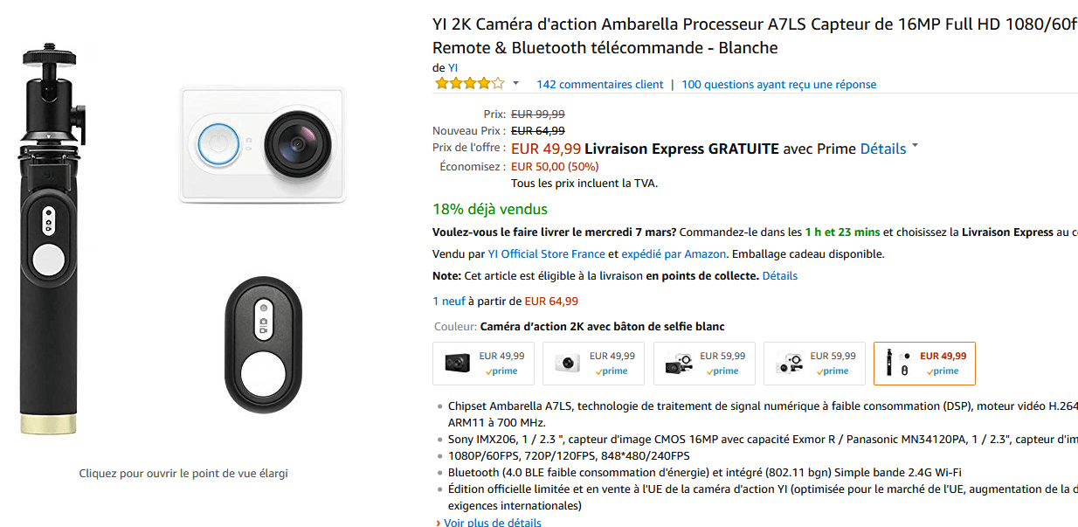Screen dimensions: 1078x527
Task: Click the expédié par Amazon link
Action: (x=674, y=254)
